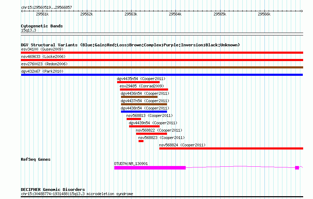
Task: Select the nsv469633 (Locke2006) variant bar
Action: (162, 60)
